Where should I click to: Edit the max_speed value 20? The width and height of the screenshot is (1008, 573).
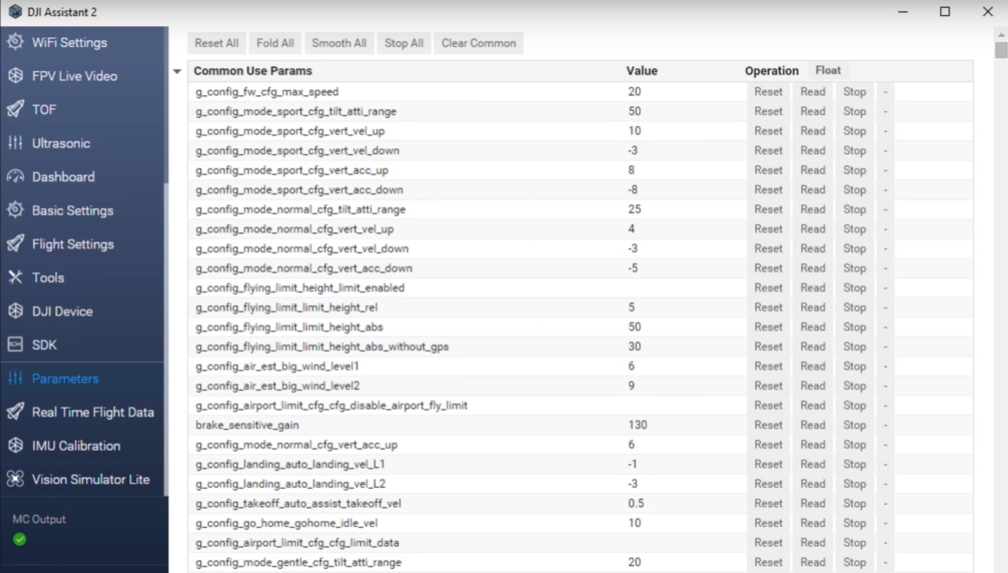[x=634, y=92]
